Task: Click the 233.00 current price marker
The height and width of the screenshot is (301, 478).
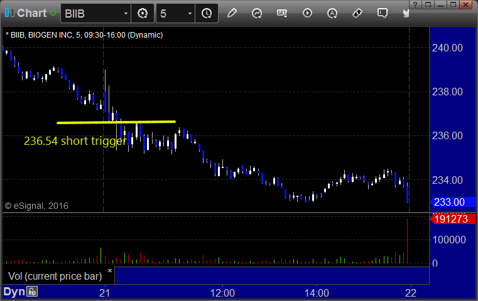Action: [453, 202]
